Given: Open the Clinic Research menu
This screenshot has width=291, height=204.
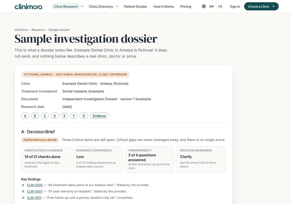Looking at the screenshot, I should 66,6.
